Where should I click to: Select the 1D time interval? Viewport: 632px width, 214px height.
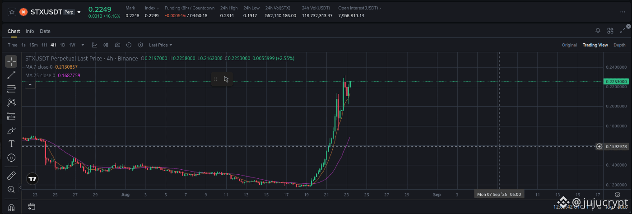coord(62,45)
